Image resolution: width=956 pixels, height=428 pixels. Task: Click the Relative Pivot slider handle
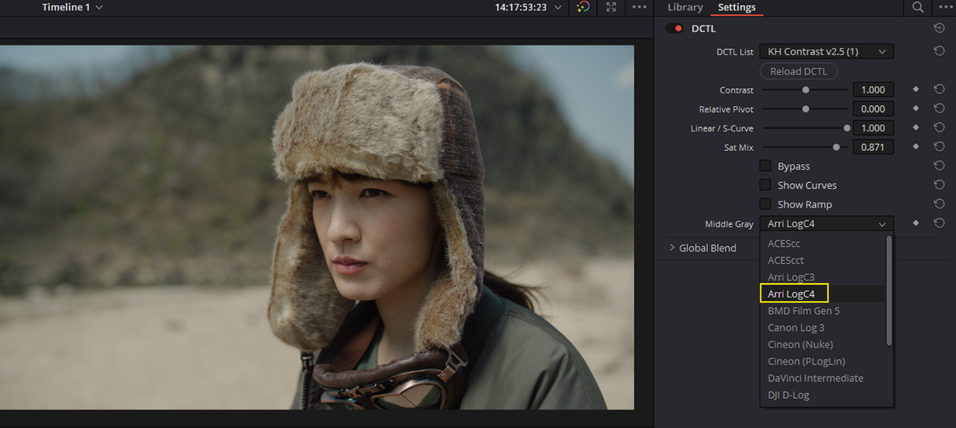[x=805, y=109]
